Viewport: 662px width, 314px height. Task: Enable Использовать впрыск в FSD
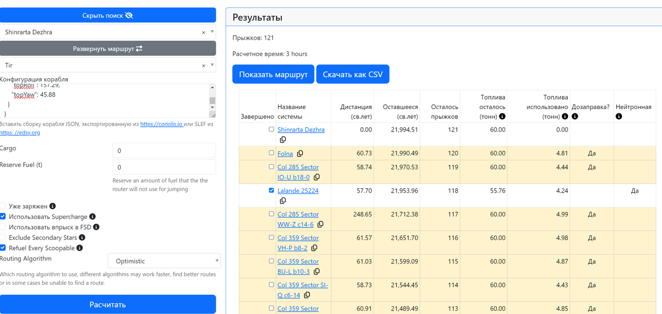point(3,227)
